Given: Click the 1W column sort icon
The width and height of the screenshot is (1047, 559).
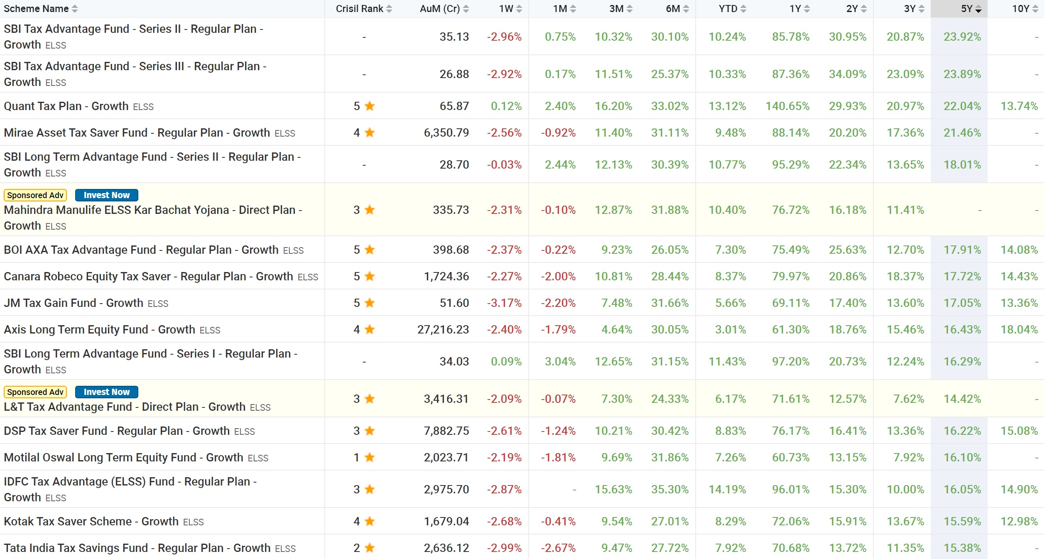Looking at the screenshot, I should 519,9.
